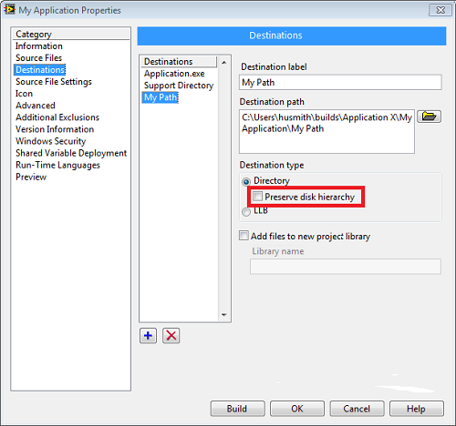The width and height of the screenshot is (456, 426).
Task: Check Add files to new project library
Action: tap(244, 236)
